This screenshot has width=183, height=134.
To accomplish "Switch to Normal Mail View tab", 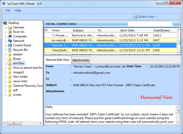I will [58, 60].
